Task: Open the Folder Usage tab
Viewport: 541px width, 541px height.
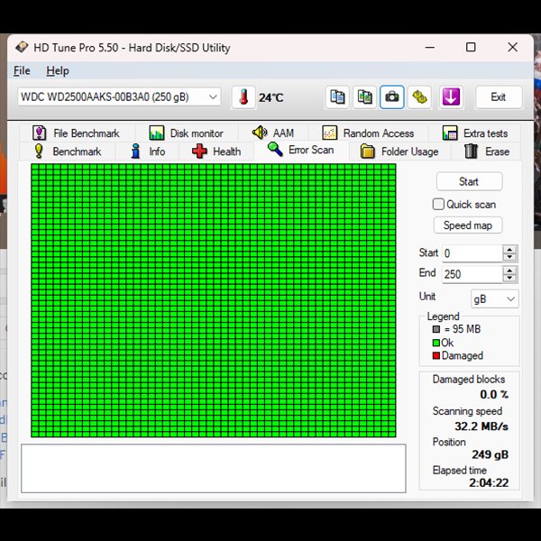Action: point(399,151)
